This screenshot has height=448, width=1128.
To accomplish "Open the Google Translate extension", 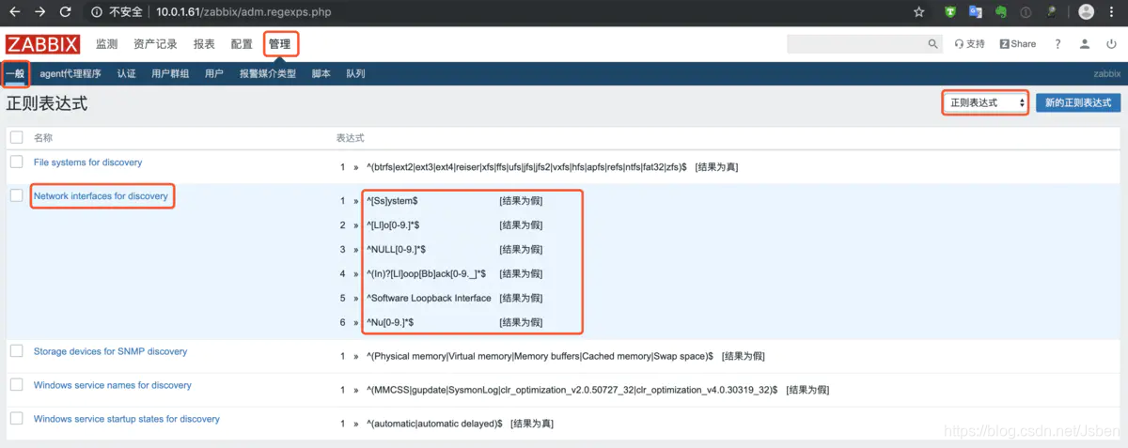I will [x=976, y=12].
